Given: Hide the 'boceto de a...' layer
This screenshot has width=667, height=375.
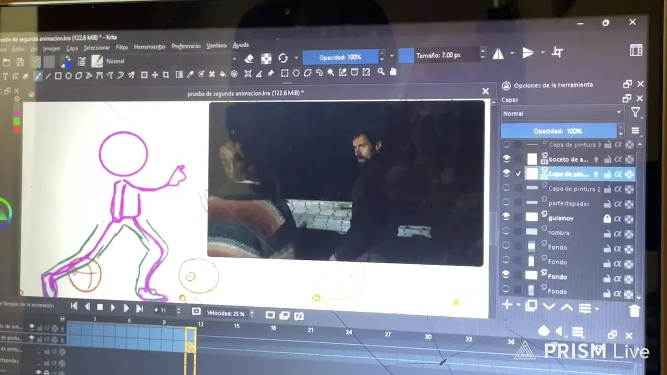Looking at the screenshot, I should 507,159.
